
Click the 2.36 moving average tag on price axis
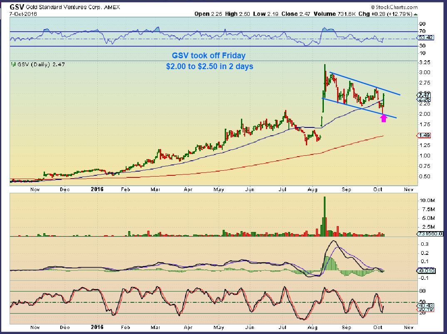(425, 99)
